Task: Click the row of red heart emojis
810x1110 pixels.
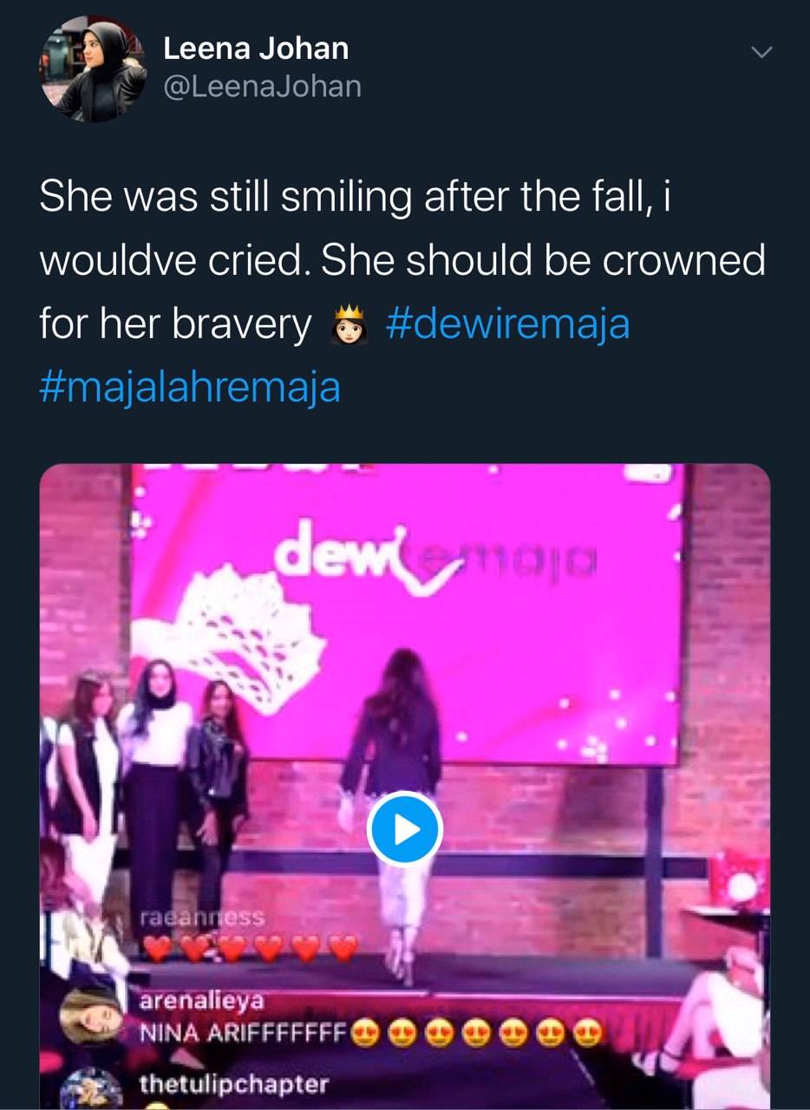Action: click(x=250, y=947)
